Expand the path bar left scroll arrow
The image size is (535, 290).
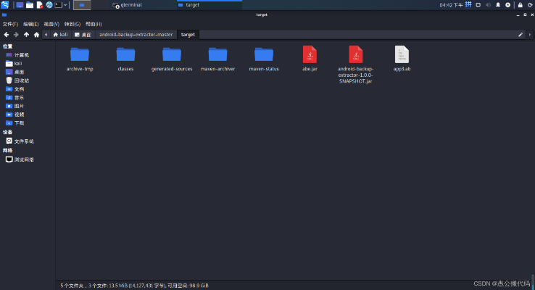click(46, 34)
